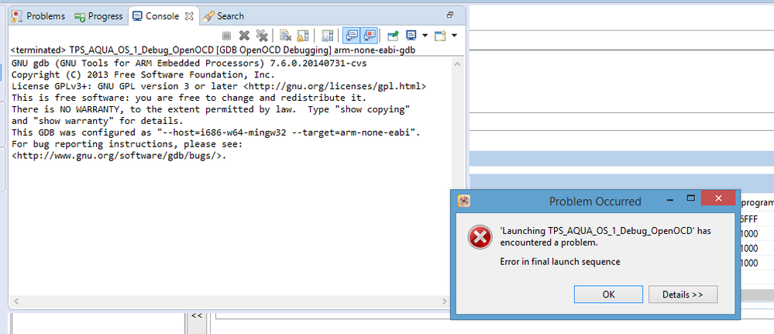Click the 'This GDB was configured as' console line

(215, 133)
